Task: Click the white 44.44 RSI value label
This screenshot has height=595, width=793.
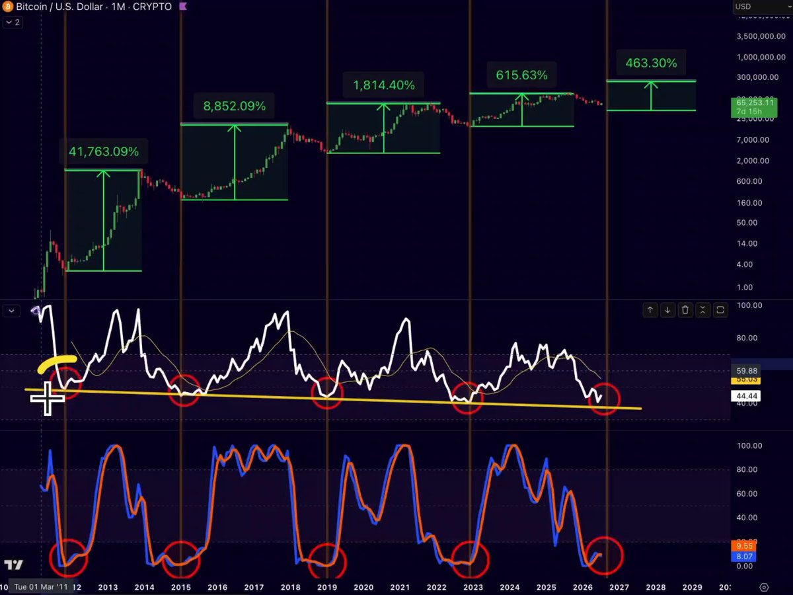Action: click(x=747, y=396)
